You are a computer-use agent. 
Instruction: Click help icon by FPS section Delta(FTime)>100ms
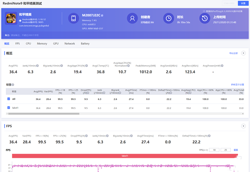pos(210,136)
